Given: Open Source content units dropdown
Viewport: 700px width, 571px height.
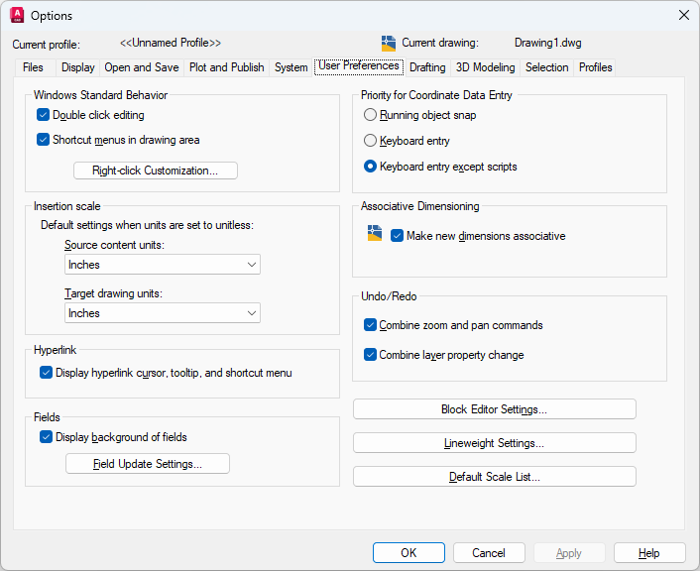Looking at the screenshot, I should pyautogui.click(x=163, y=265).
